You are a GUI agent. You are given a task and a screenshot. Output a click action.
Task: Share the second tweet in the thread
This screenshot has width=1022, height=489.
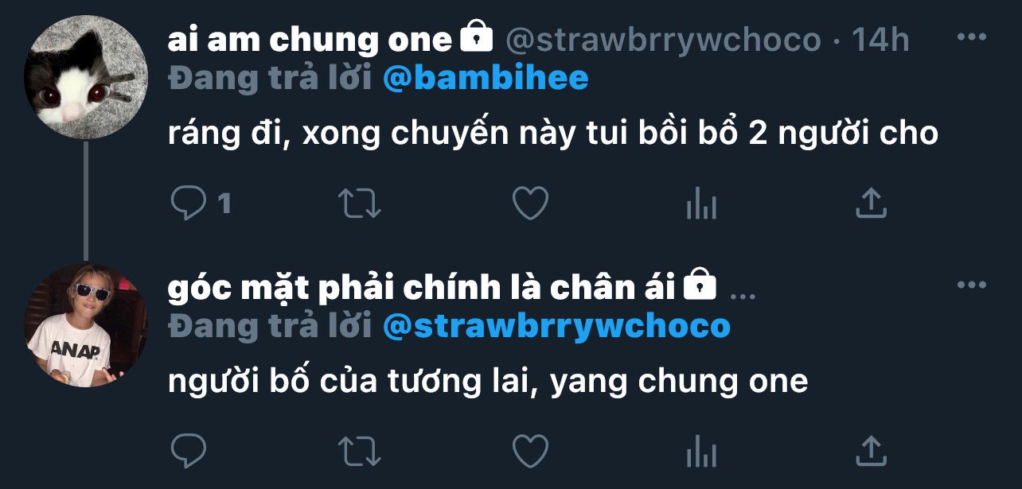pos(871,451)
